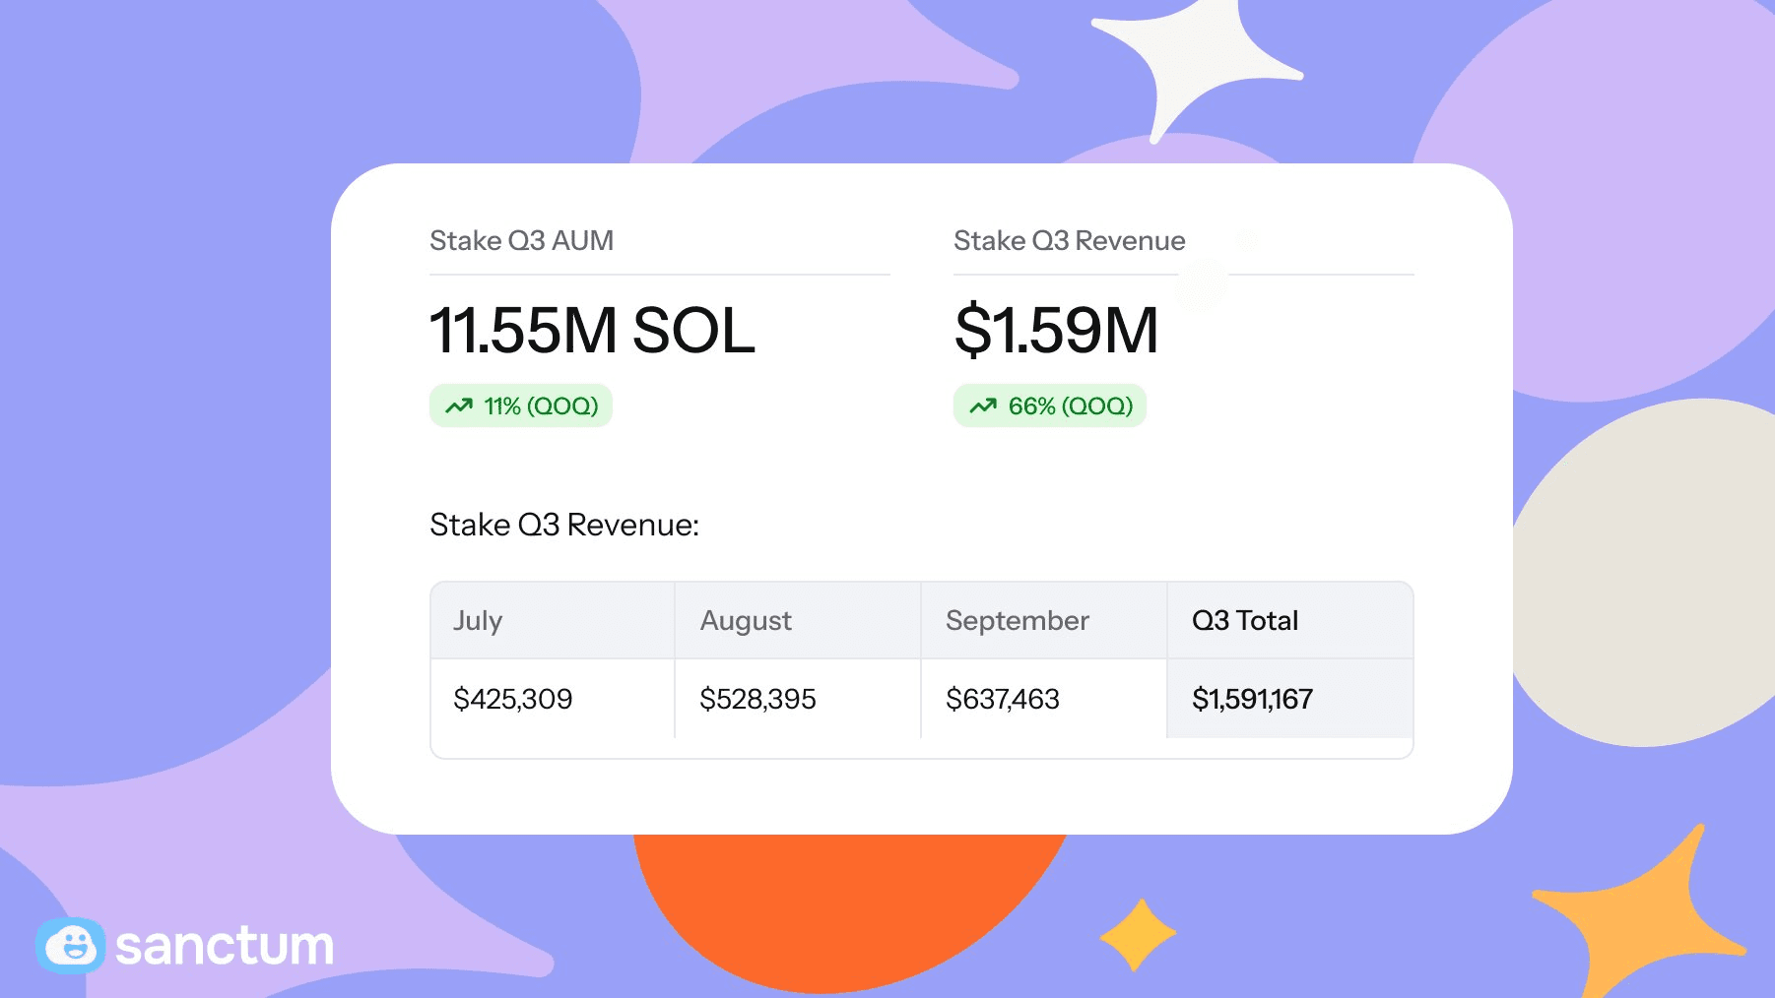Viewport: 1775px width, 998px height.
Task: Select the August column header
Action: coord(746,621)
